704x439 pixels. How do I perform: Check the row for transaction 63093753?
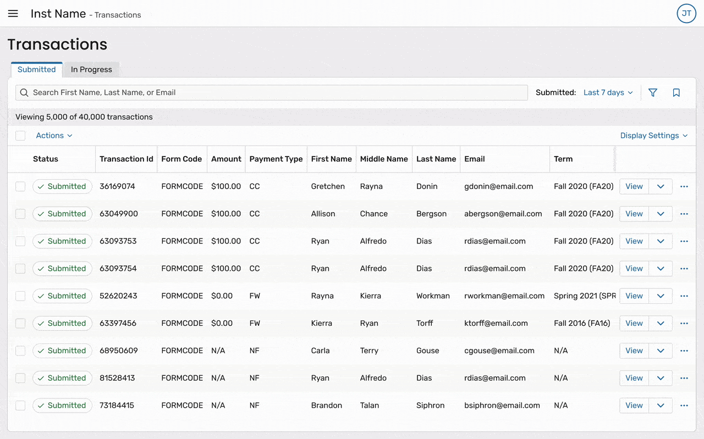20,241
